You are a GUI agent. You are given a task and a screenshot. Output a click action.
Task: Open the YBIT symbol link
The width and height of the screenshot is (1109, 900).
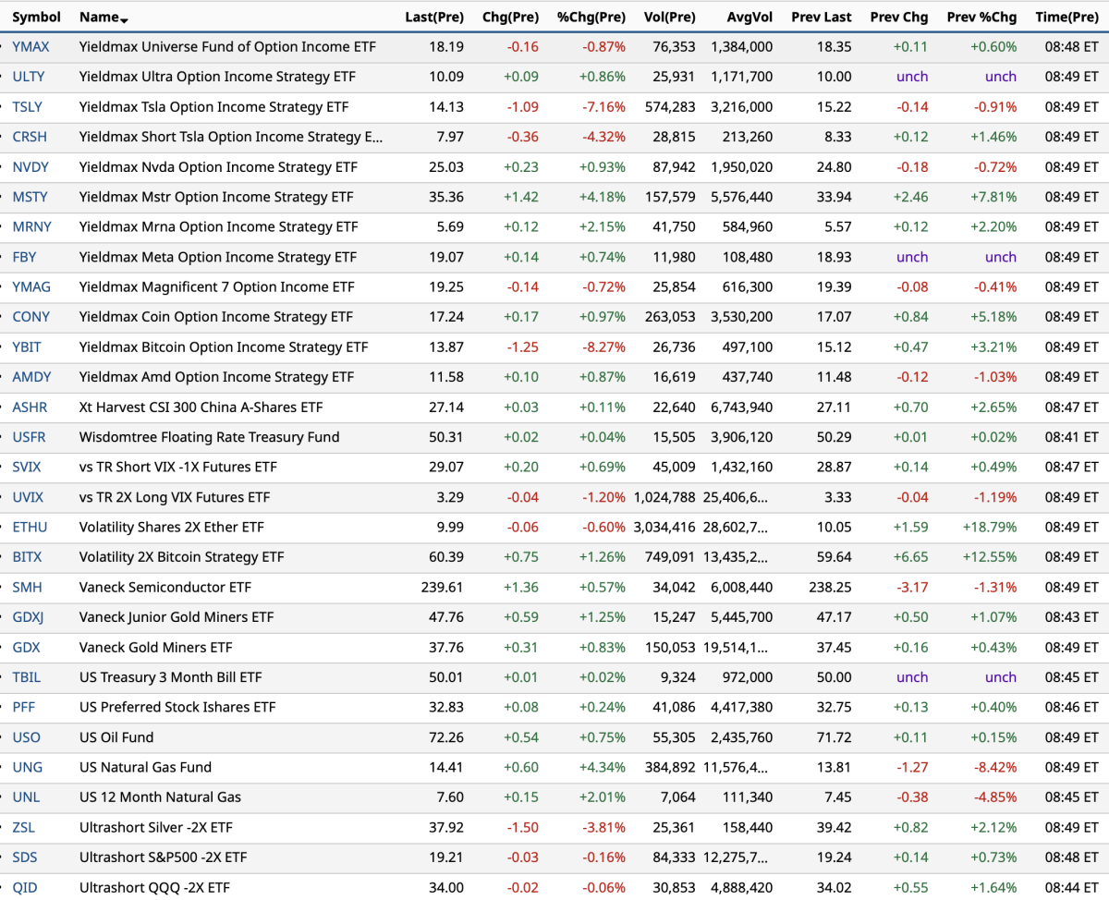point(27,347)
